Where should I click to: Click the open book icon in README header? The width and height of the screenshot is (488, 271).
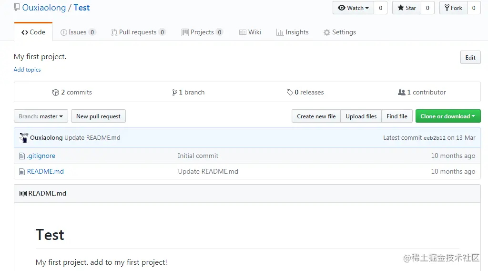23,193
